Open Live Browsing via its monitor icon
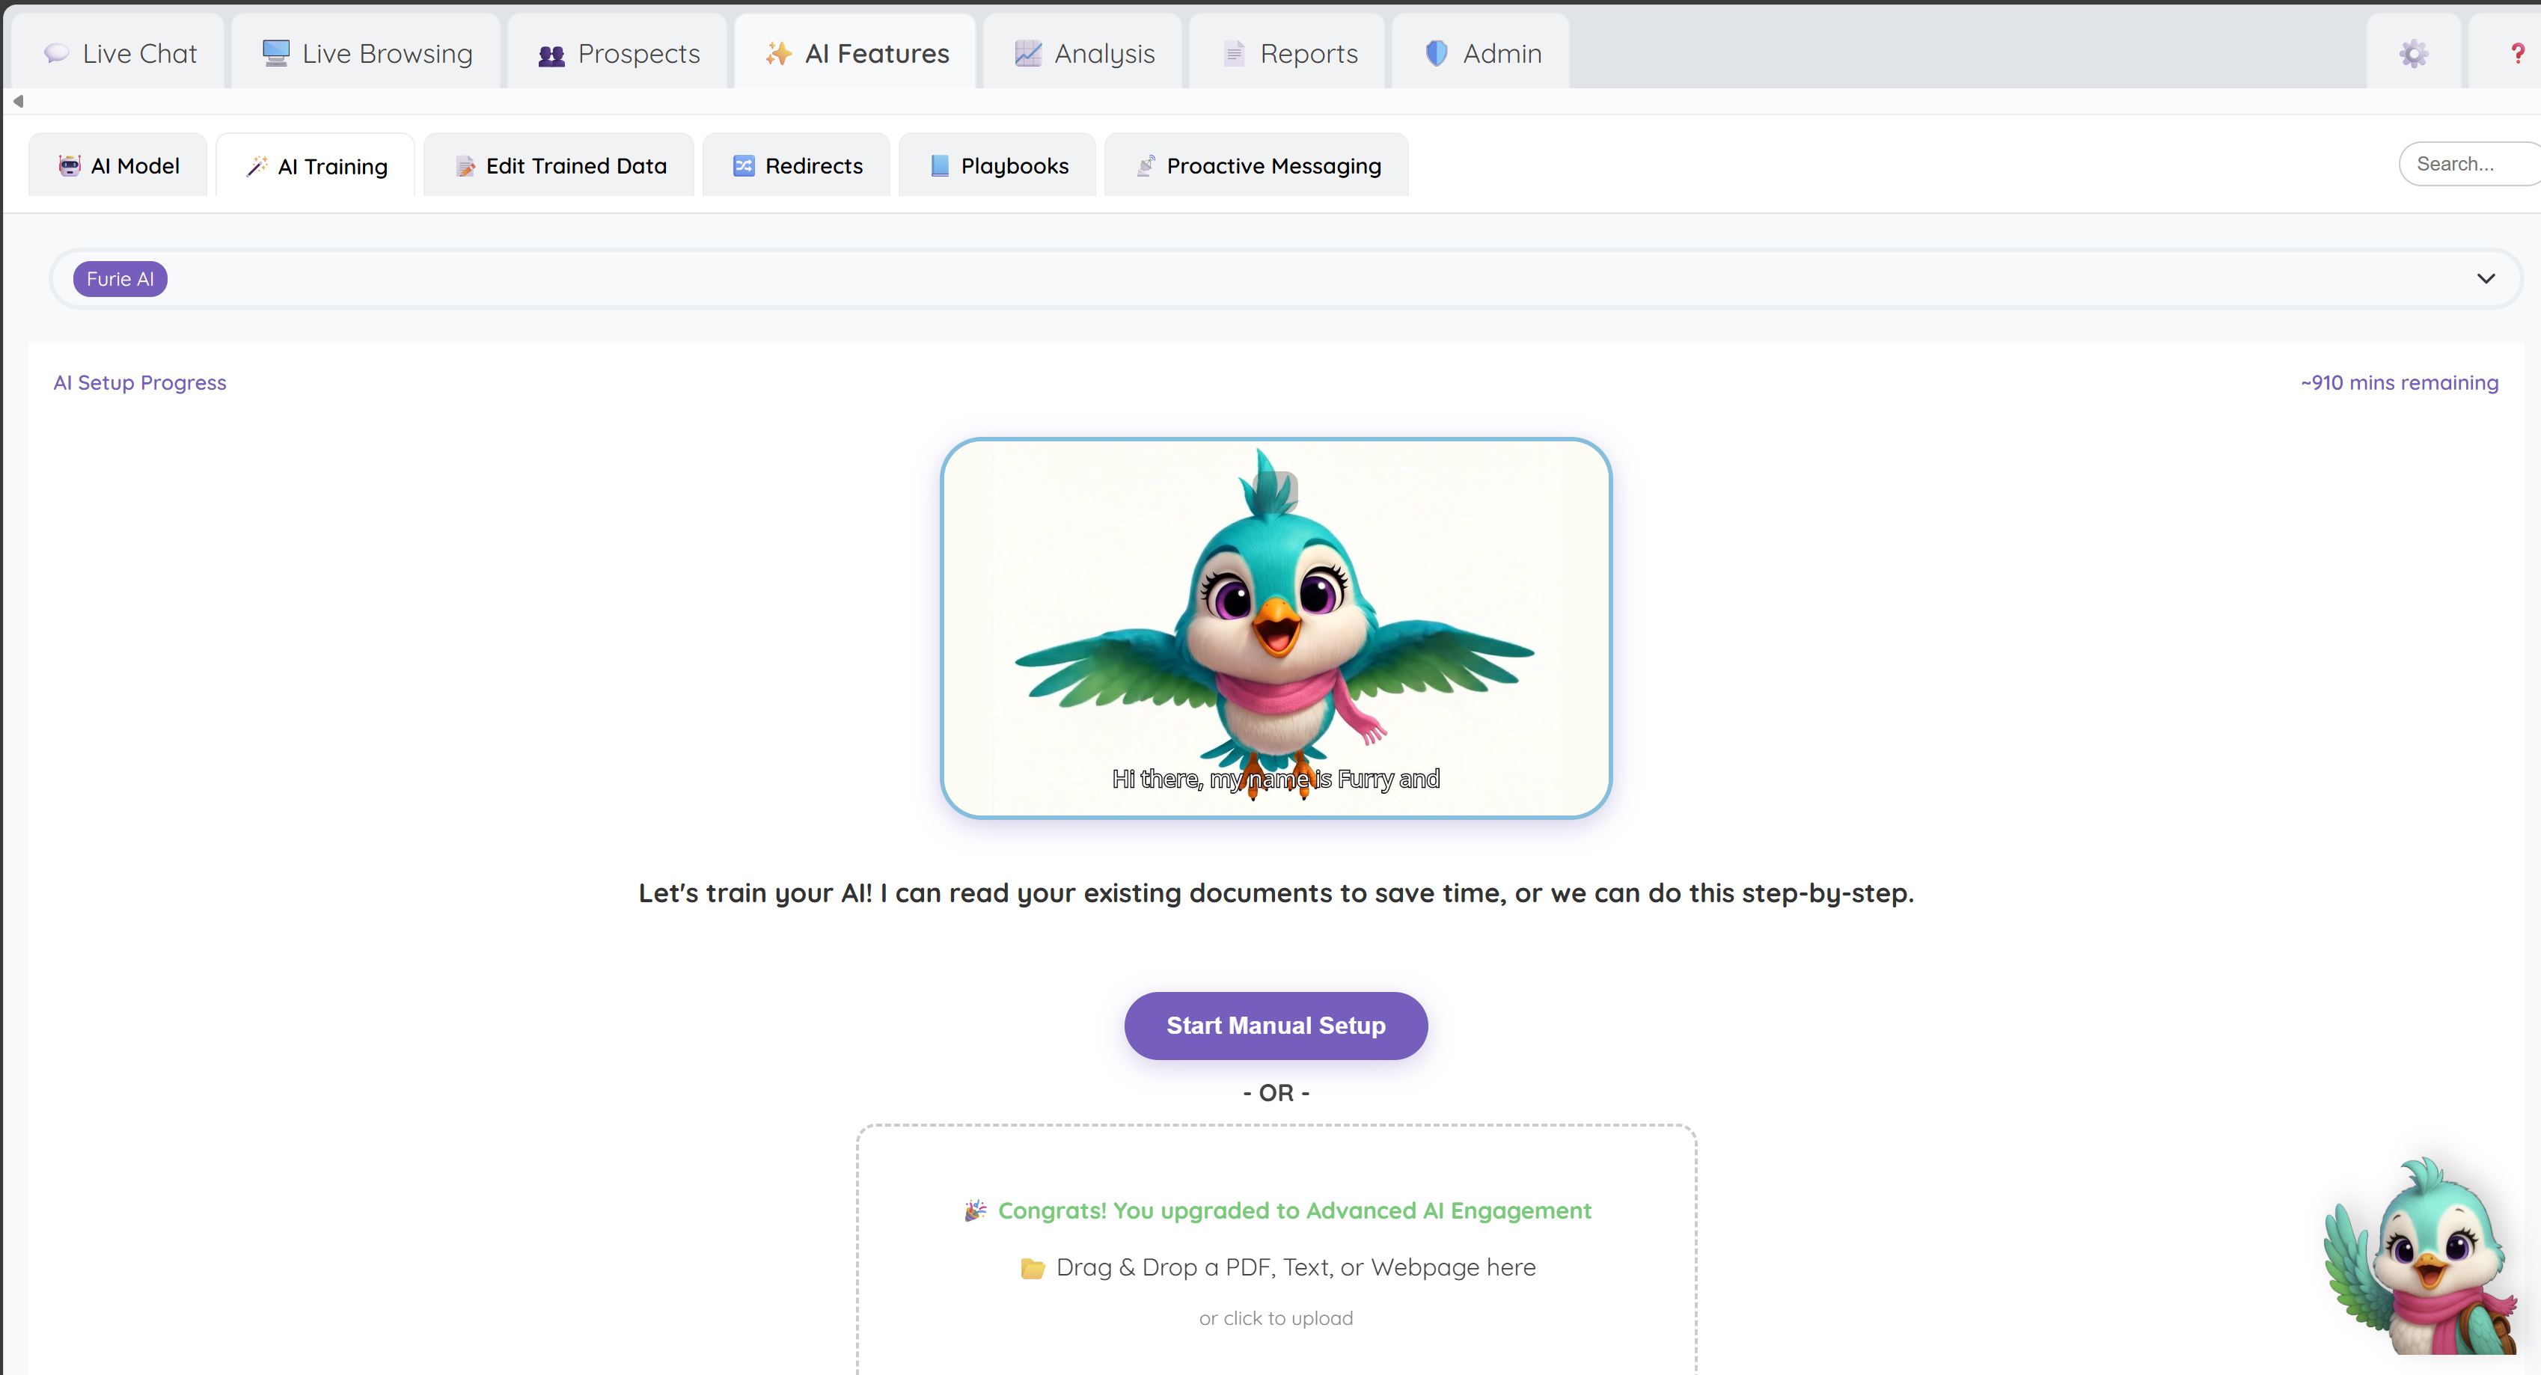 274,52
